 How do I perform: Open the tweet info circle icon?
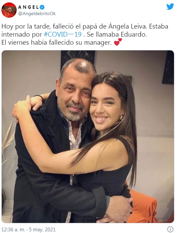click(170, 229)
